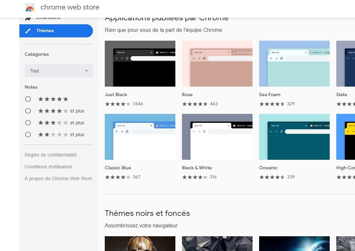
Task: Click the Oceanic theme title
Action: (x=268, y=168)
